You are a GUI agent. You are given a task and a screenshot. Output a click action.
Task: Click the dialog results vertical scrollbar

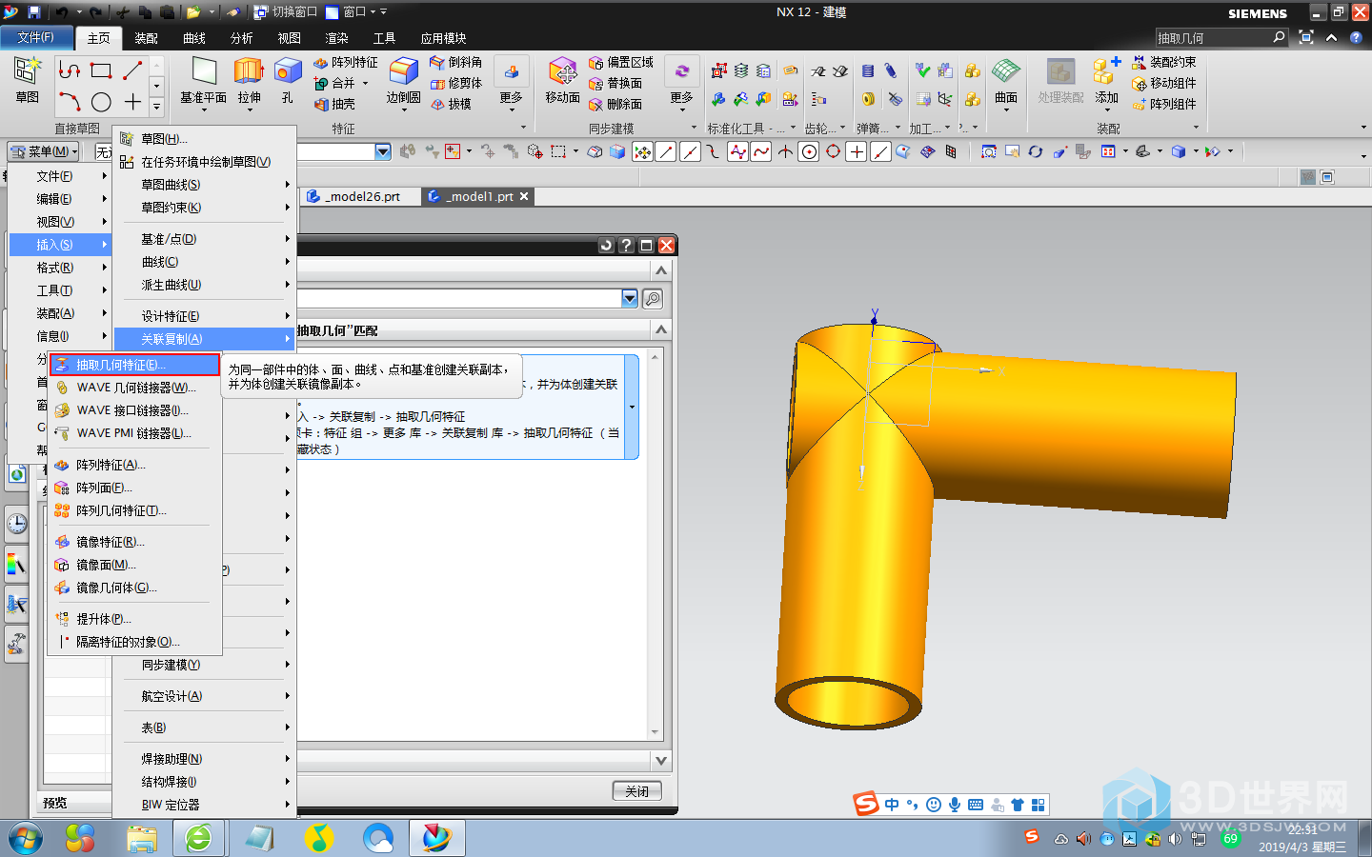655,545
